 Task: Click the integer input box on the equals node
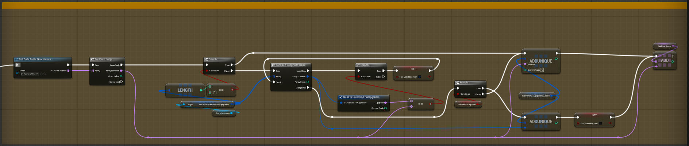coord(215,92)
